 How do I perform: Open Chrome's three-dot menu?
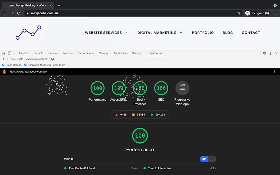(275, 13)
